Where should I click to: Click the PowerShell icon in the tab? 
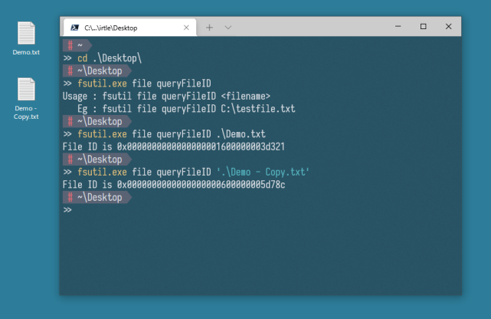point(74,28)
